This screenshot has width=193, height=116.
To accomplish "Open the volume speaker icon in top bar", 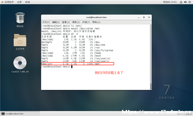I will point(185,2).
